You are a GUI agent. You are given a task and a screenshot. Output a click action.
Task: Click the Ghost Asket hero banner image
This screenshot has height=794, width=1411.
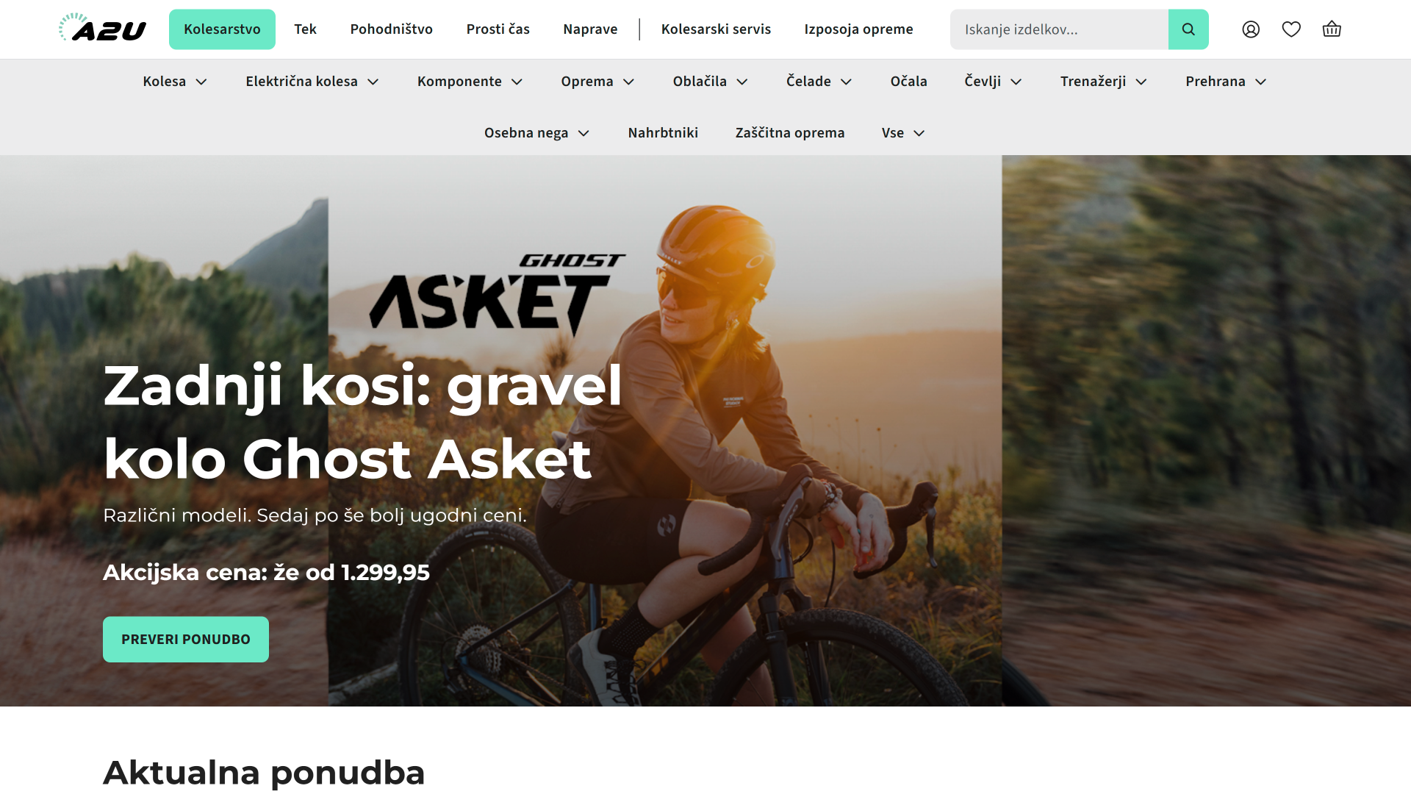point(705,431)
